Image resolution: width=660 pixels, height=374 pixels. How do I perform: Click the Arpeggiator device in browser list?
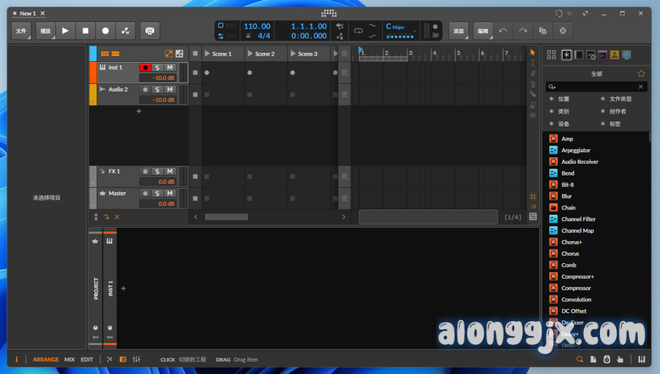(x=575, y=150)
